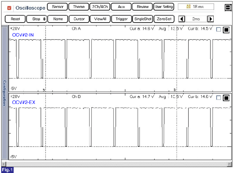Toggle the filled square box on Ch B
The image size is (233, 173).
[x=226, y=98]
